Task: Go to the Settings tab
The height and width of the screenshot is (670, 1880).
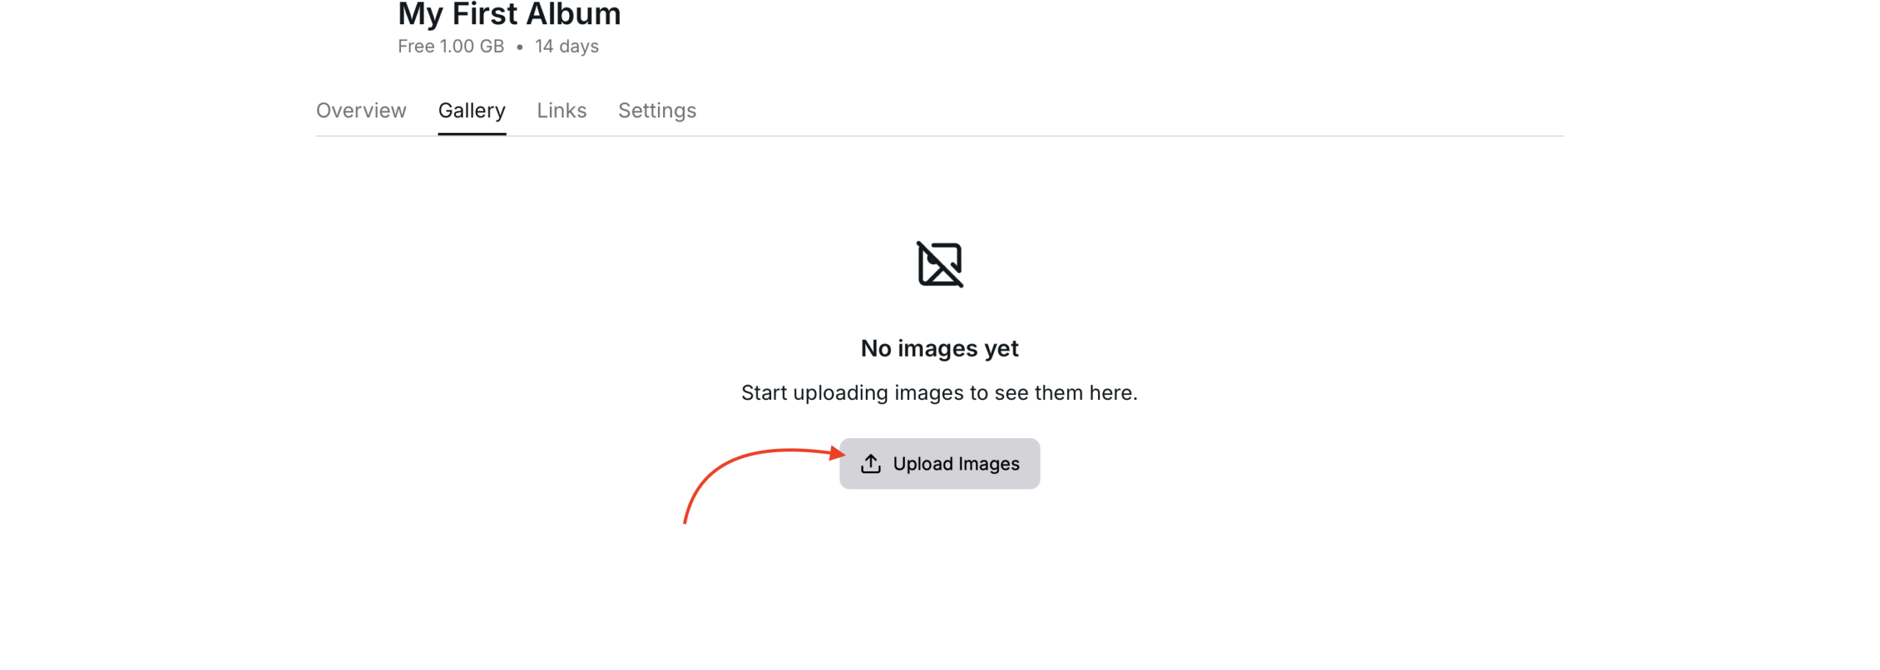Action: click(x=657, y=111)
